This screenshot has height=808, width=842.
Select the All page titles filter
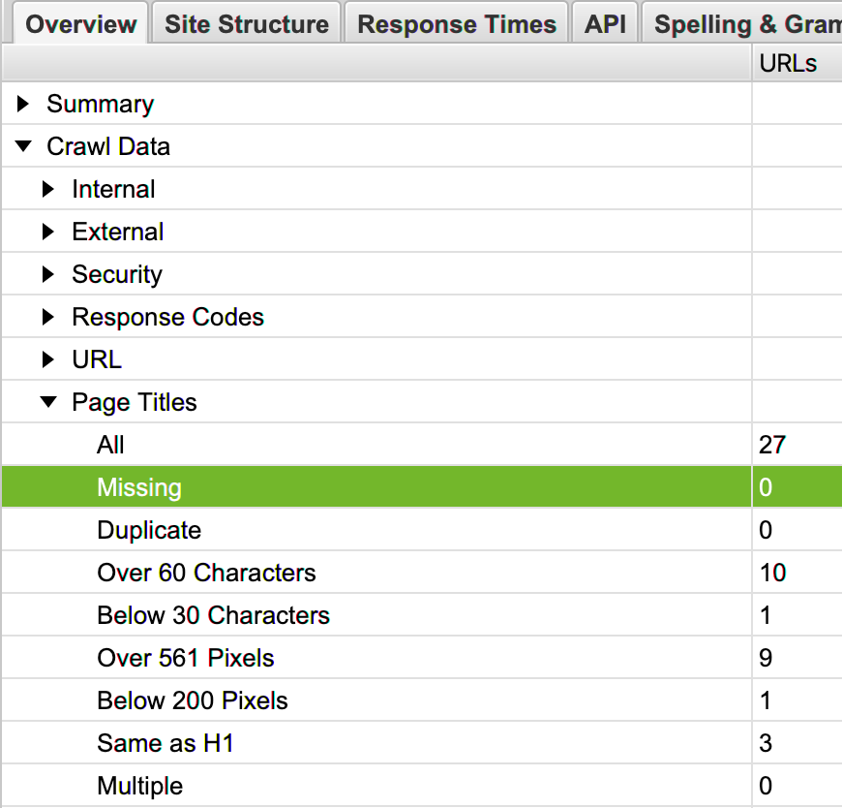pos(111,445)
